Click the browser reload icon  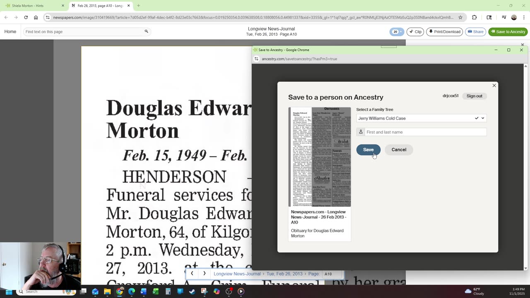coord(26,17)
